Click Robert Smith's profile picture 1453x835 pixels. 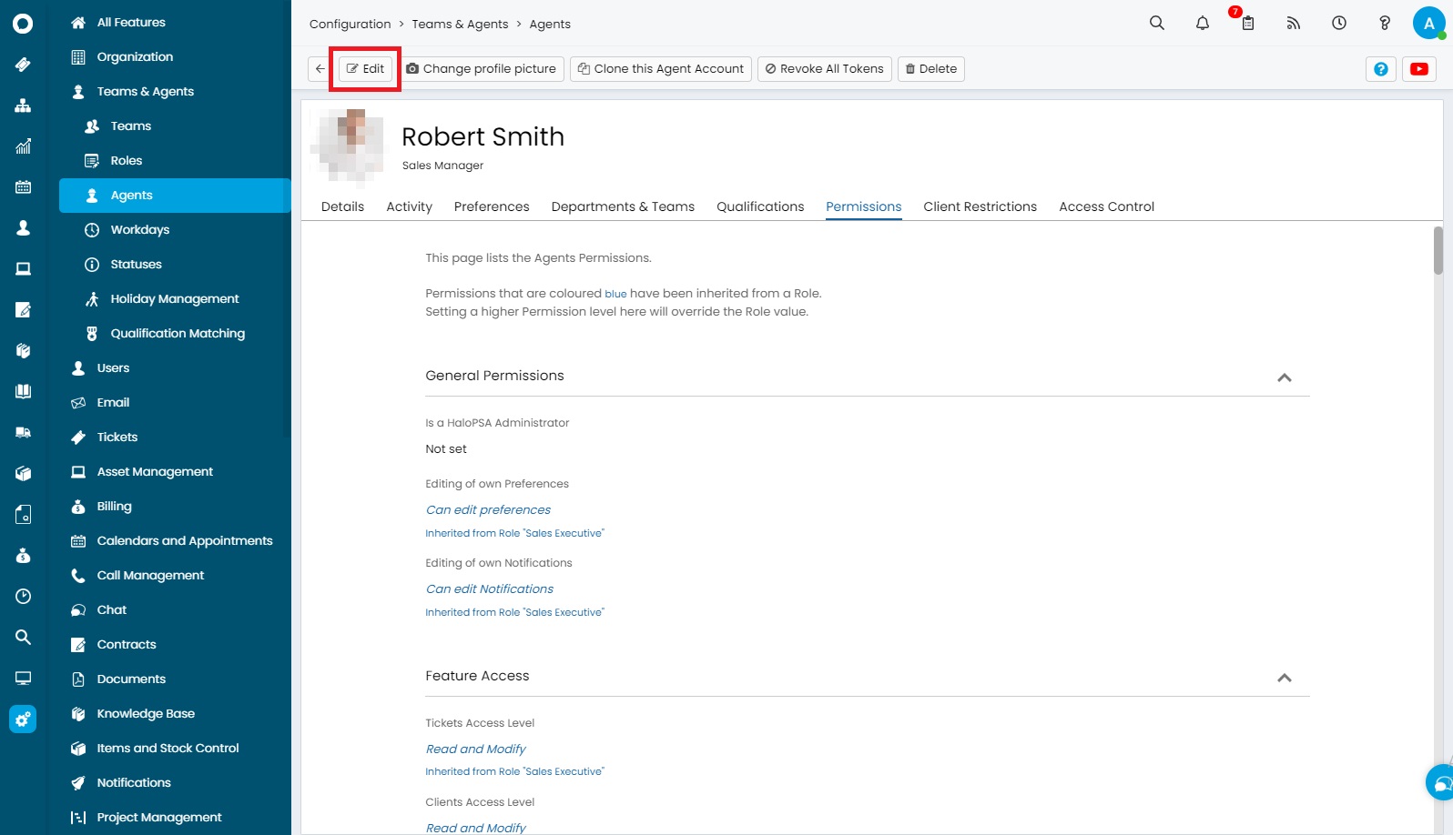click(350, 146)
